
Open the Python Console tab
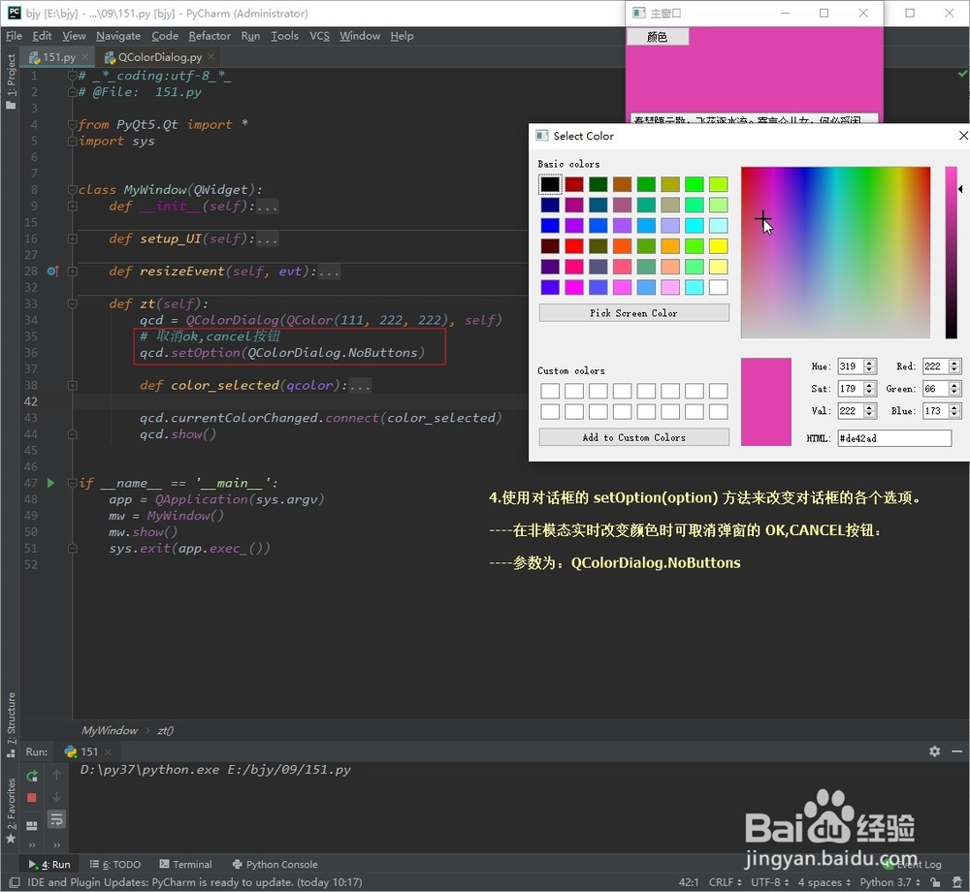pyautogui.click(x=275, y=864)
